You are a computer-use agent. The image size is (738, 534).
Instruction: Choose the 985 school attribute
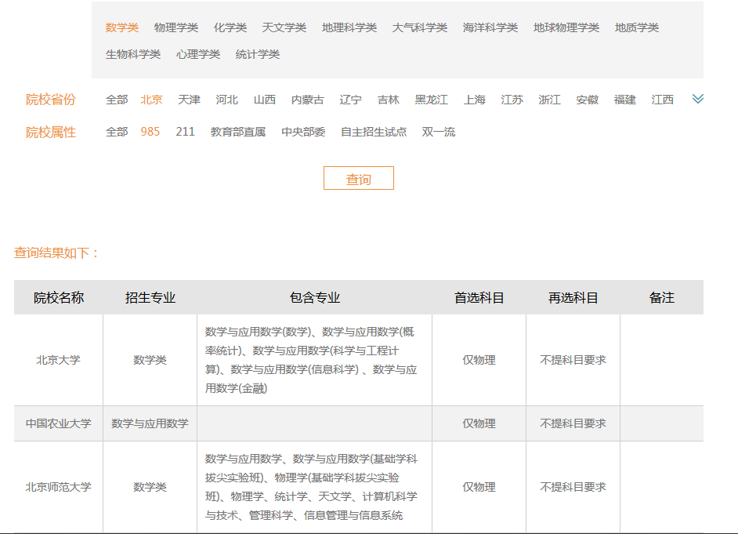150,132
